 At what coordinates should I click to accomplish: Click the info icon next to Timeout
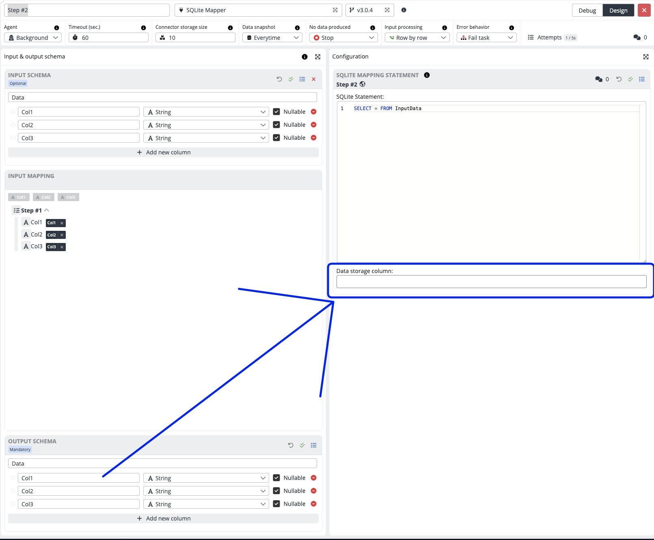[x=143, y=28]
